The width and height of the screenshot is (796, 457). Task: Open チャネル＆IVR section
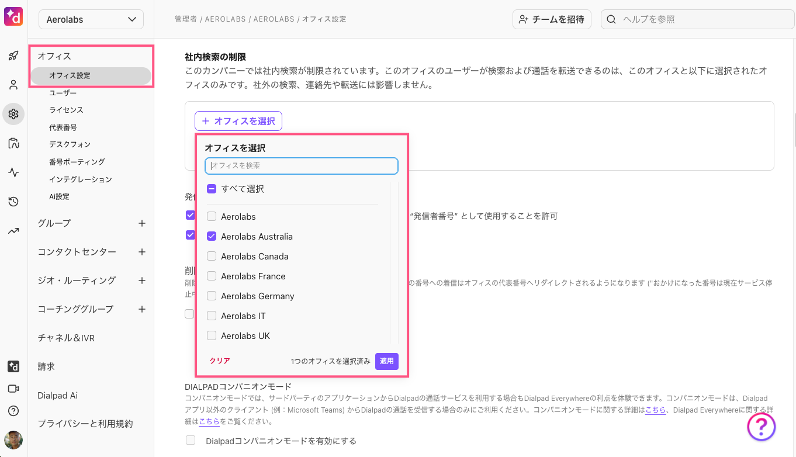click(x=66, y=338)
